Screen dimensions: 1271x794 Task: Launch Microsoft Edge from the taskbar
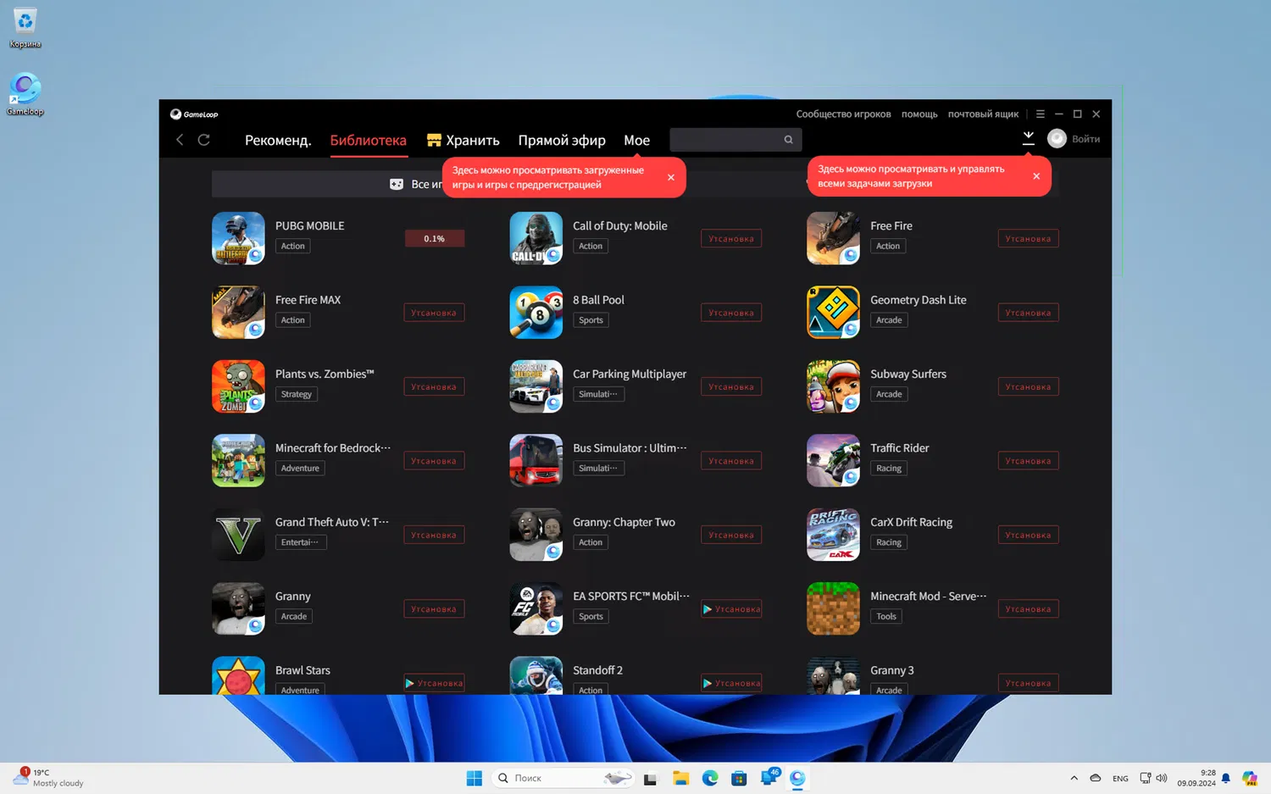pyautogui.click(x=710, y=778)
